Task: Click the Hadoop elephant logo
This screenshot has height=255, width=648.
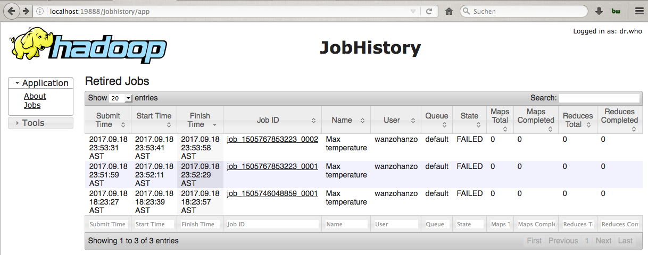Action: [88, 45]
